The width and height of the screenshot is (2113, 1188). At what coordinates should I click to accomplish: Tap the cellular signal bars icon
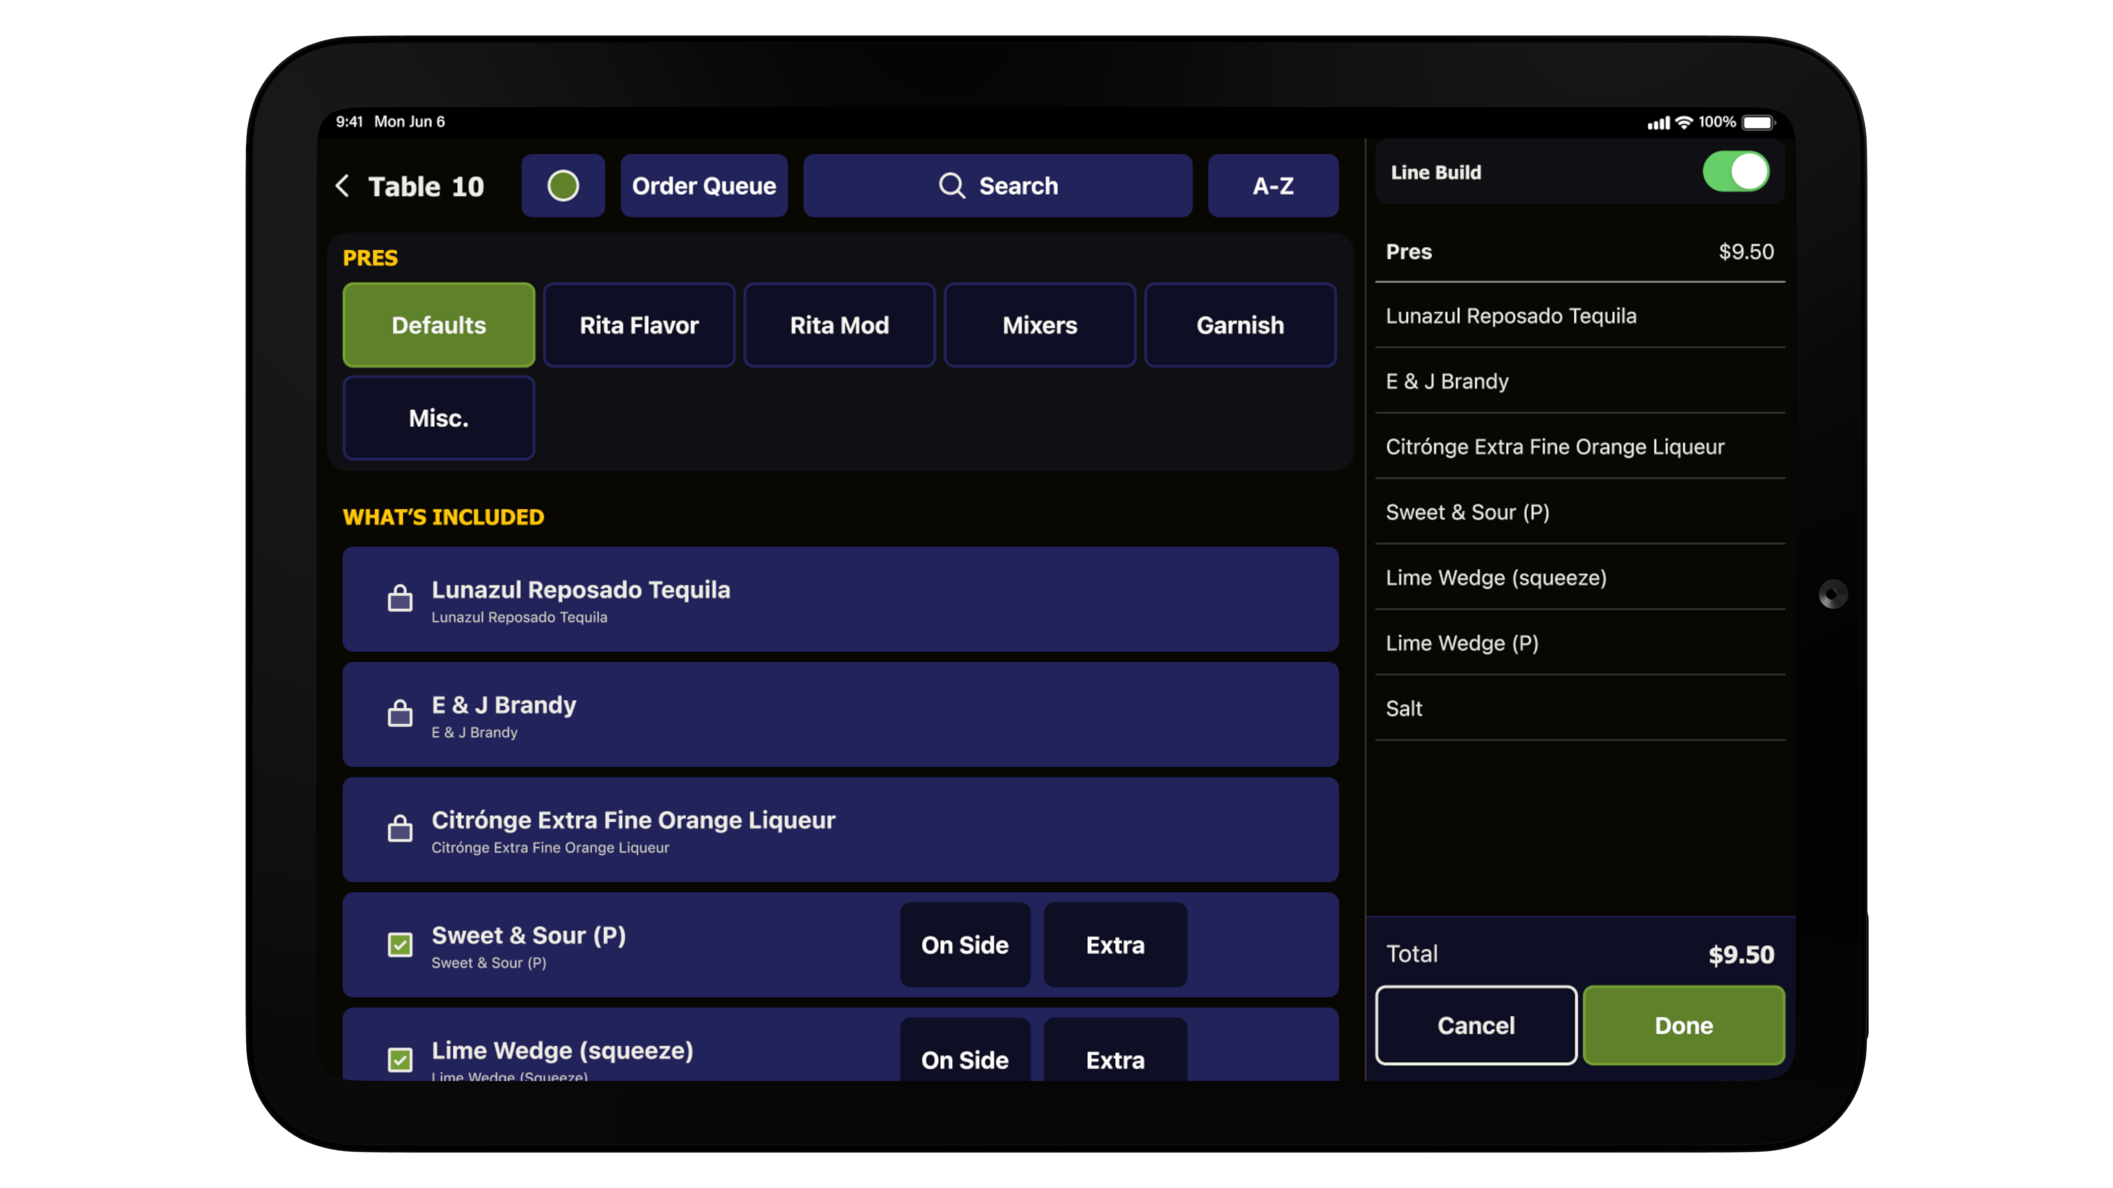click(x=1658, y=123)
